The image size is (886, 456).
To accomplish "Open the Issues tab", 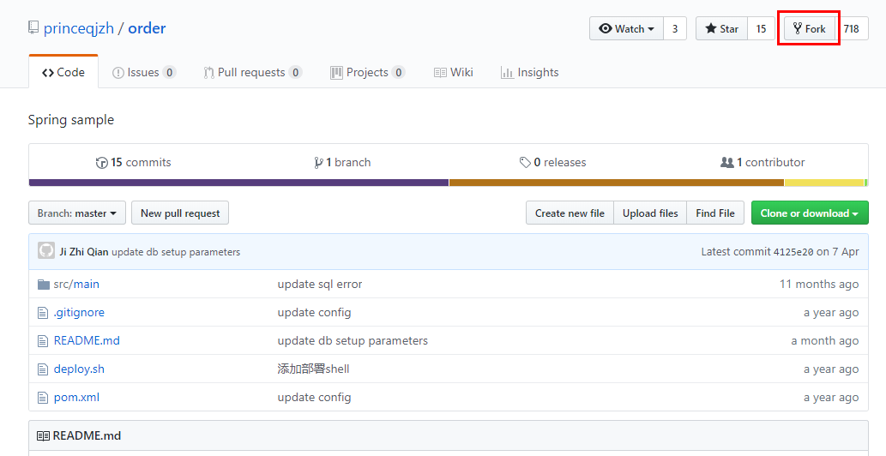I will point(144,72).
